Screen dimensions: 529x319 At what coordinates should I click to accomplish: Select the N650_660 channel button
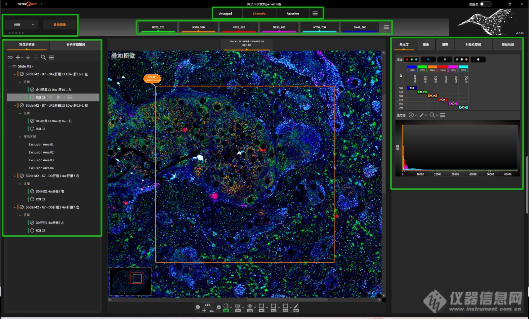point(279,27)
